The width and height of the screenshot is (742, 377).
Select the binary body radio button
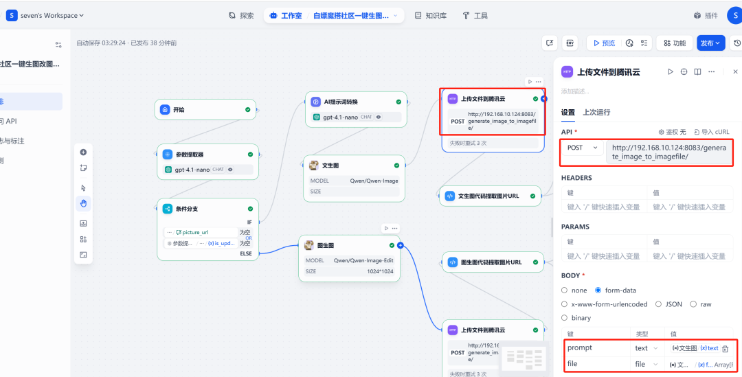(x=564, y=318)
